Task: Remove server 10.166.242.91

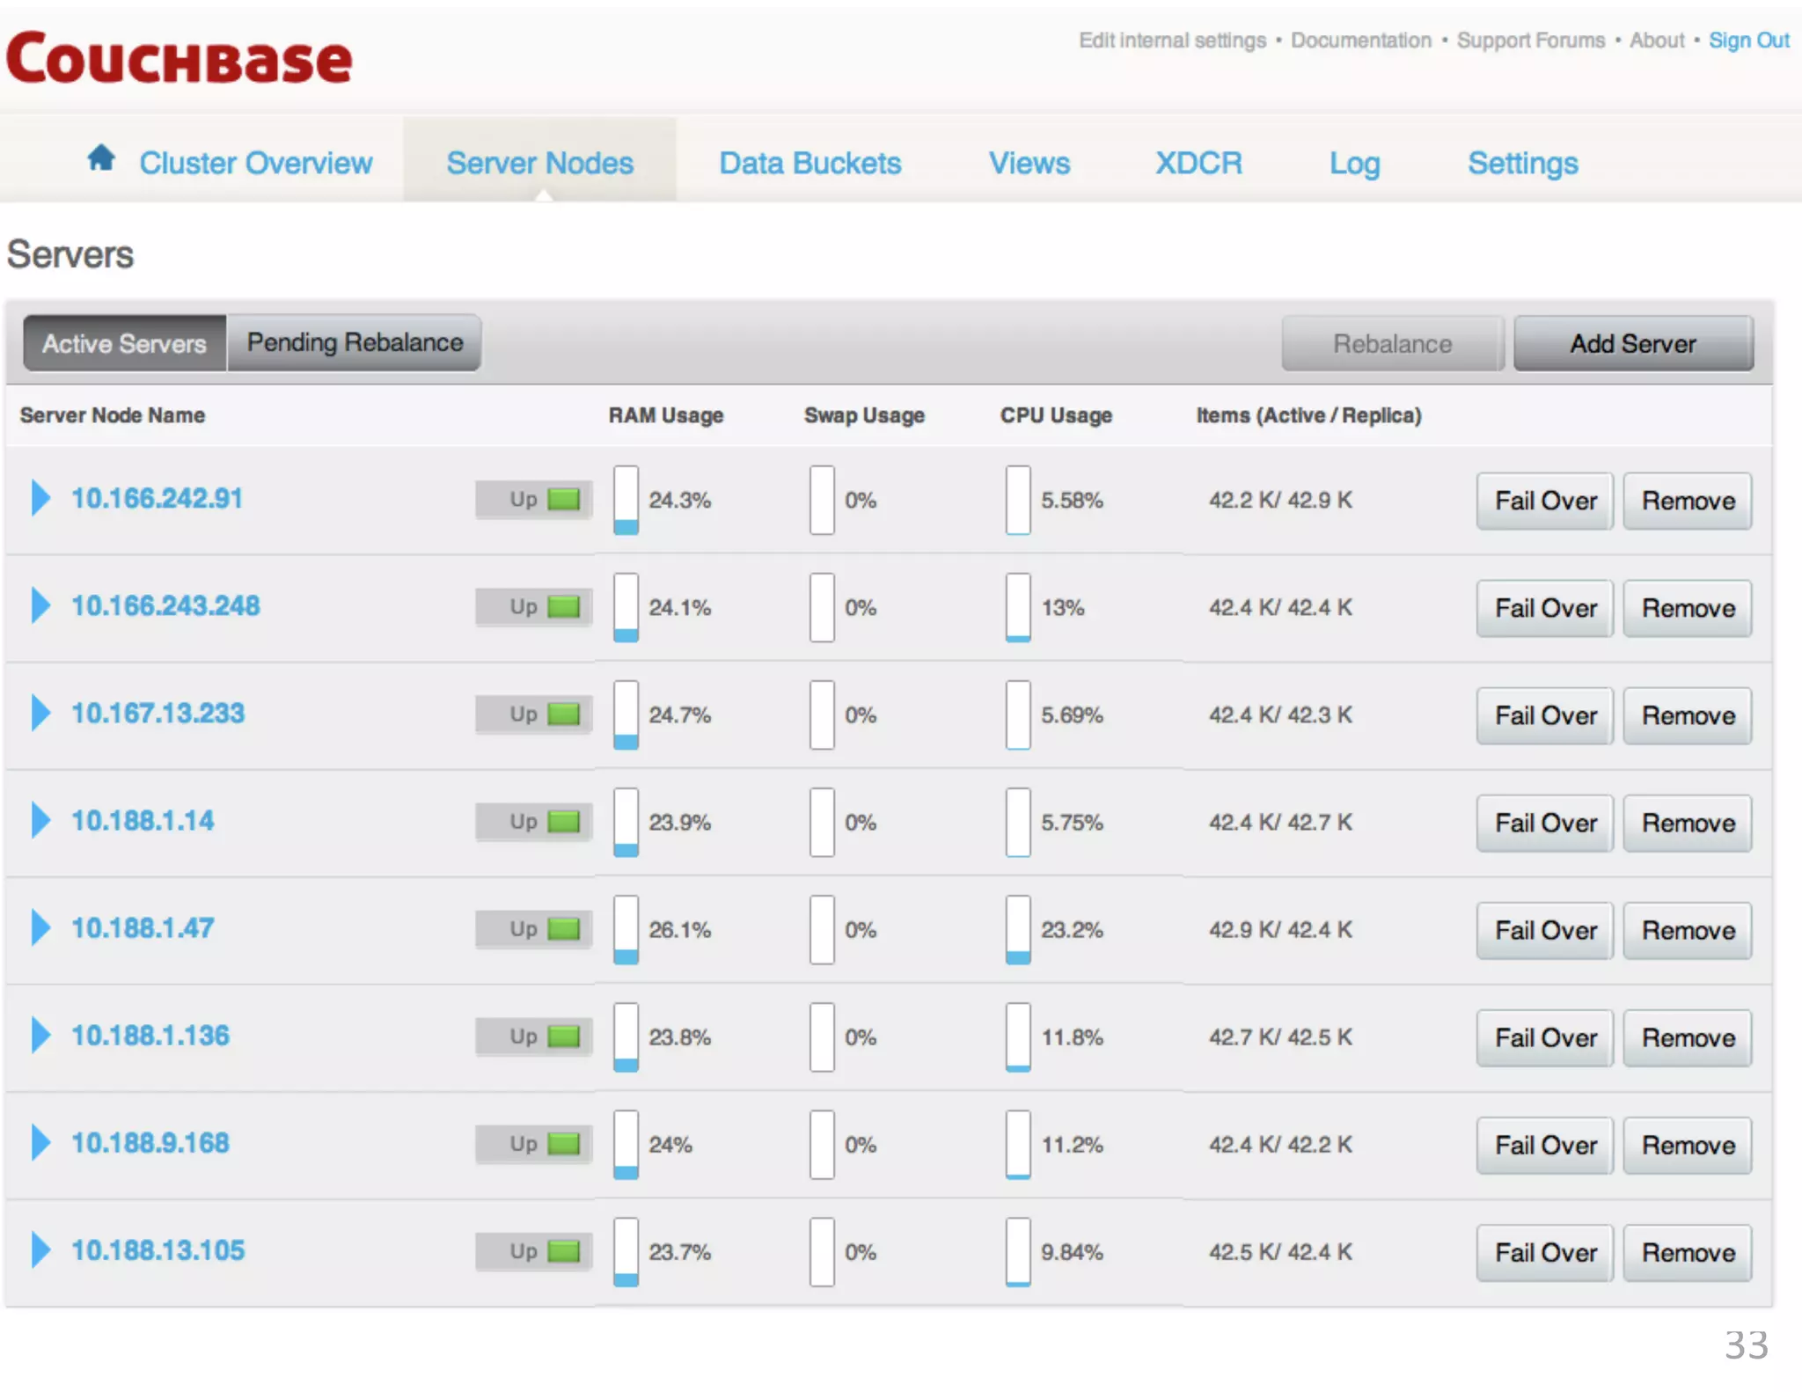Action: 1688,501
